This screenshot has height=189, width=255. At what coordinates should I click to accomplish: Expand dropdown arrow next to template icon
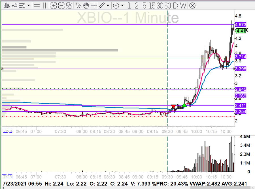click(28, 6)
